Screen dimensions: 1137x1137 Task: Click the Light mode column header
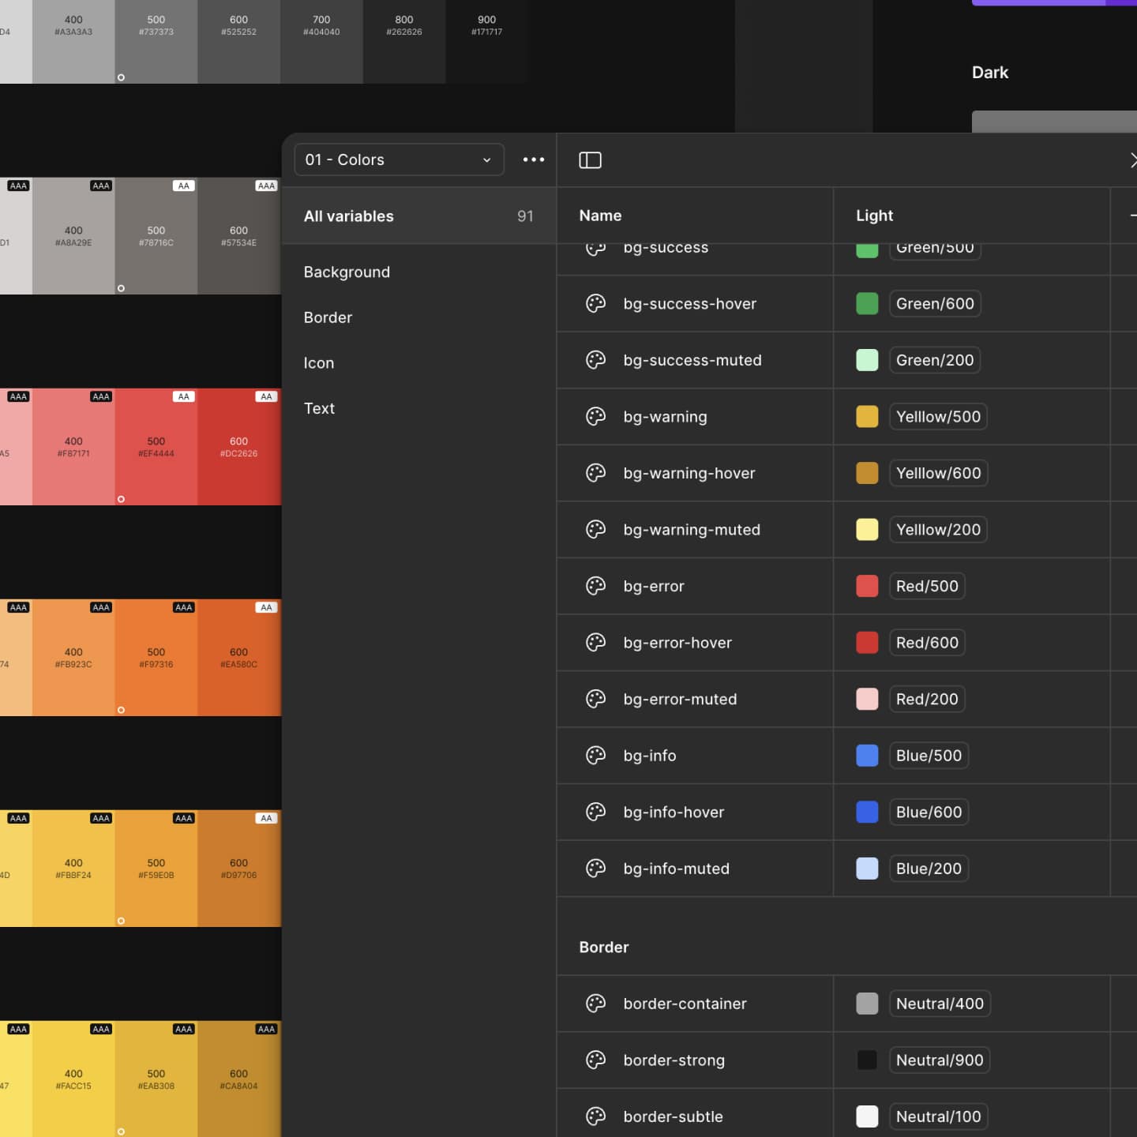pyautogui.click(x=874, y=216)
